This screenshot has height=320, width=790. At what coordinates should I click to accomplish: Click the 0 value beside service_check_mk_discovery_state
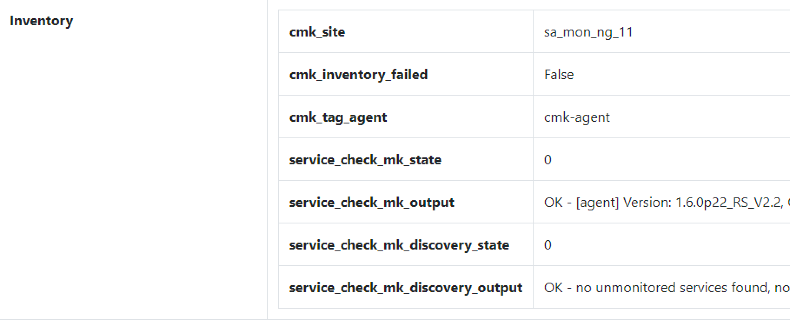tap(548, 245)
